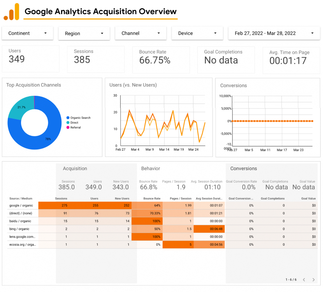The width and height of the screenshot is (323, 292).
Task: Click the Google Analytics logo icon
Action: (12, 11)
